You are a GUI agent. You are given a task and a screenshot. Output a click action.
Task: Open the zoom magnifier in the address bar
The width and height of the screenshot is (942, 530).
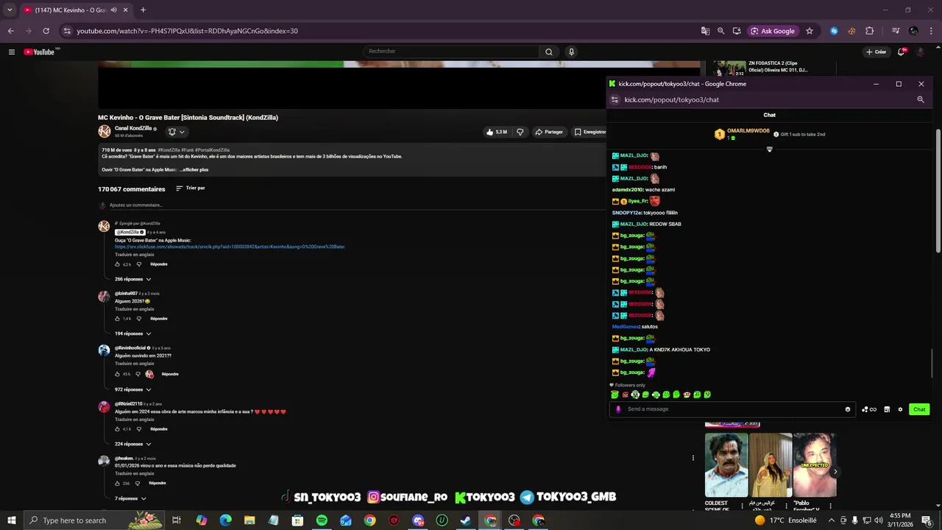click(721, 31)
